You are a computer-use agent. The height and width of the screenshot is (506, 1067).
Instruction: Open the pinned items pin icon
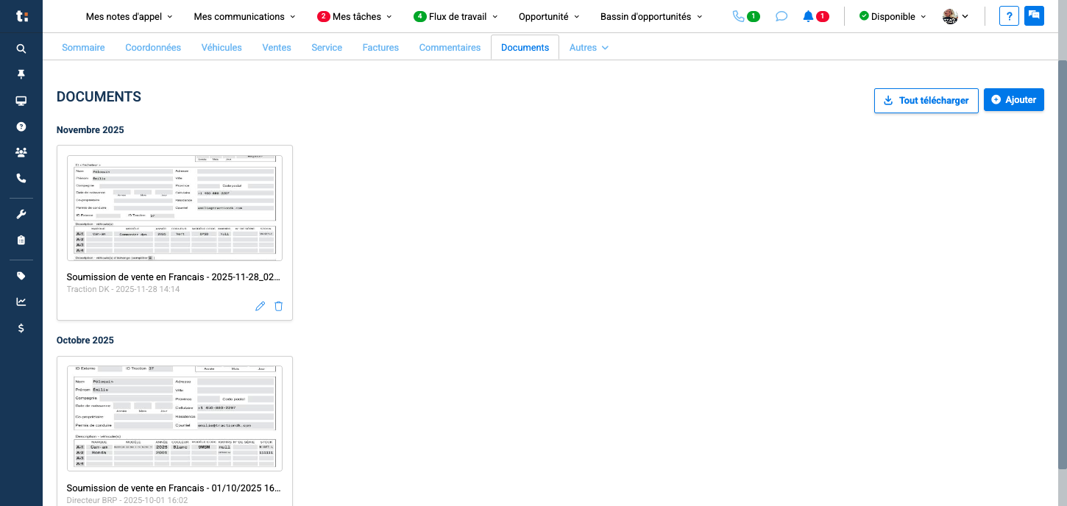[x=21, y=74]
